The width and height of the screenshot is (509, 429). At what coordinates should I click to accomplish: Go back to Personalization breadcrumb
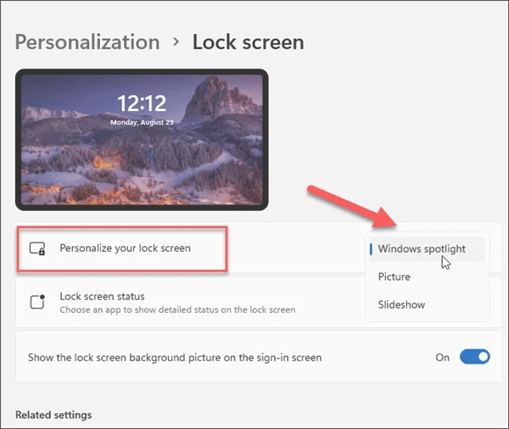(x=87, y=42)
